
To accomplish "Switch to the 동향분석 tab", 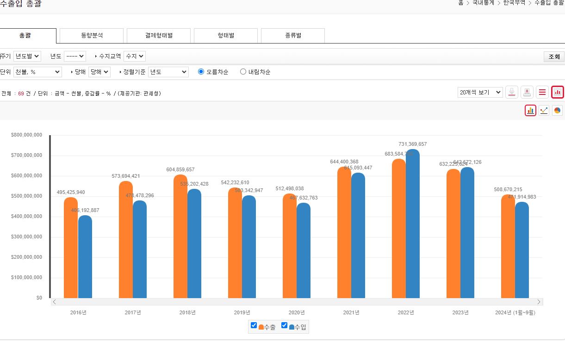I will (x=92, y=36).
